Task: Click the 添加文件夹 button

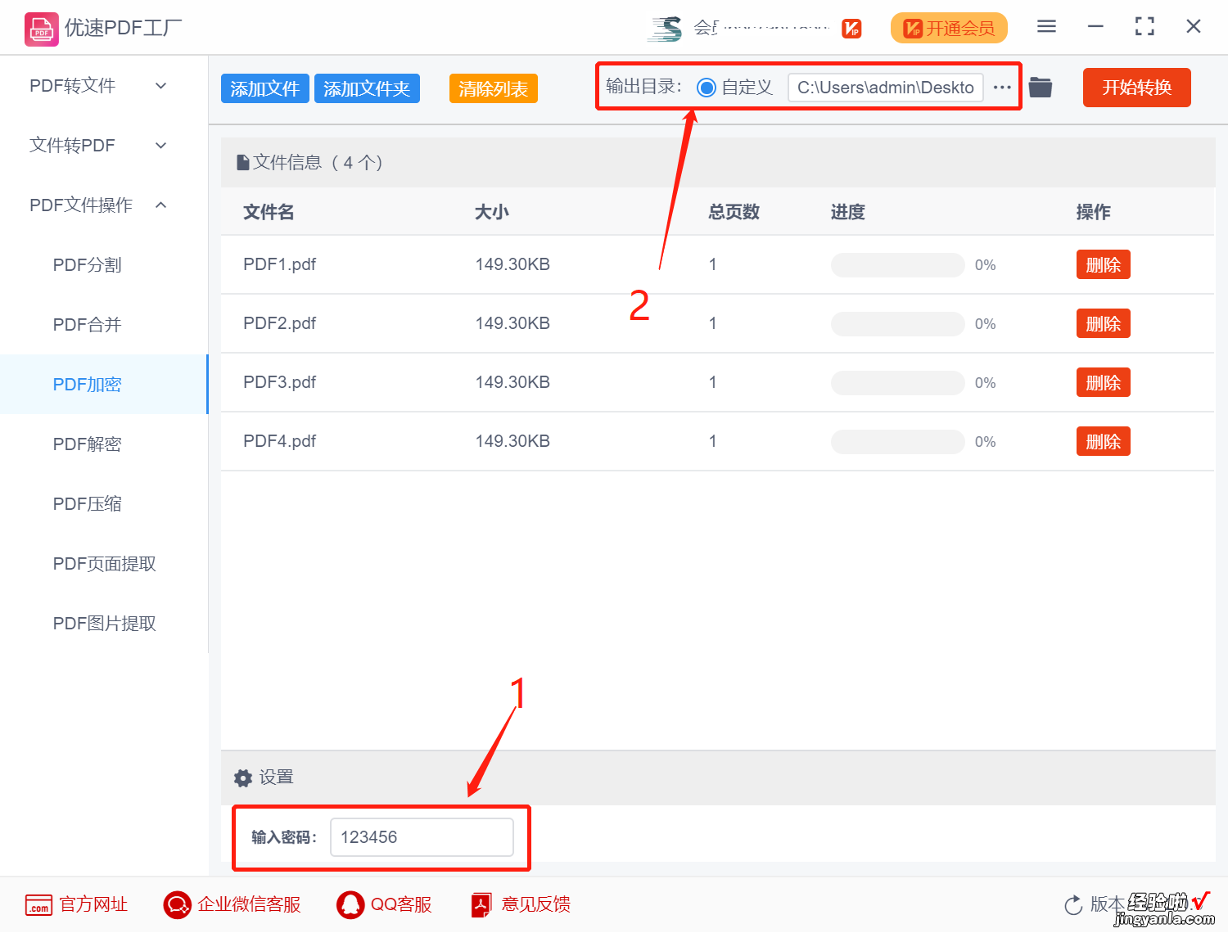Action: pos(367,88)
